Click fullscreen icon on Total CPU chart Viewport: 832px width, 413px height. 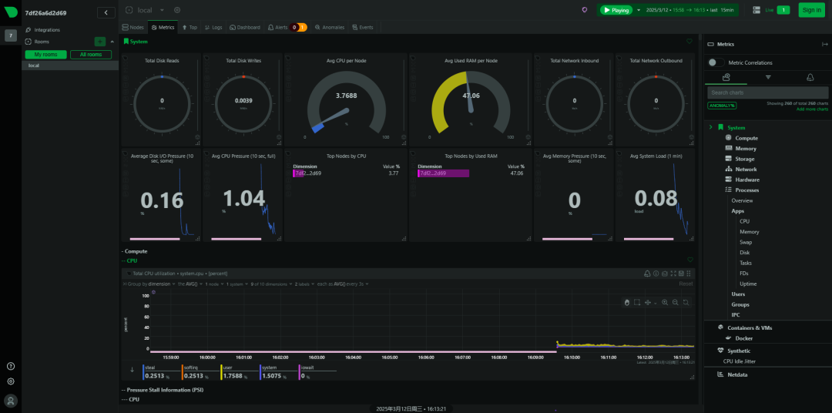tap(673, 274)
